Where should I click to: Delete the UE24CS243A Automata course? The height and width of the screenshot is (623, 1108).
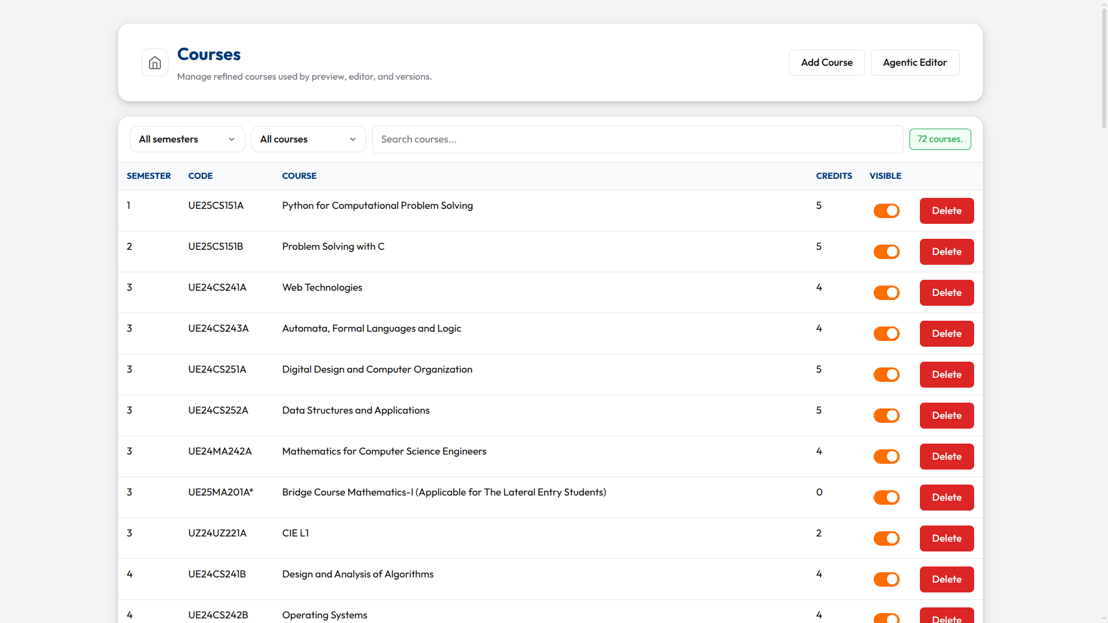click(946, 333)
